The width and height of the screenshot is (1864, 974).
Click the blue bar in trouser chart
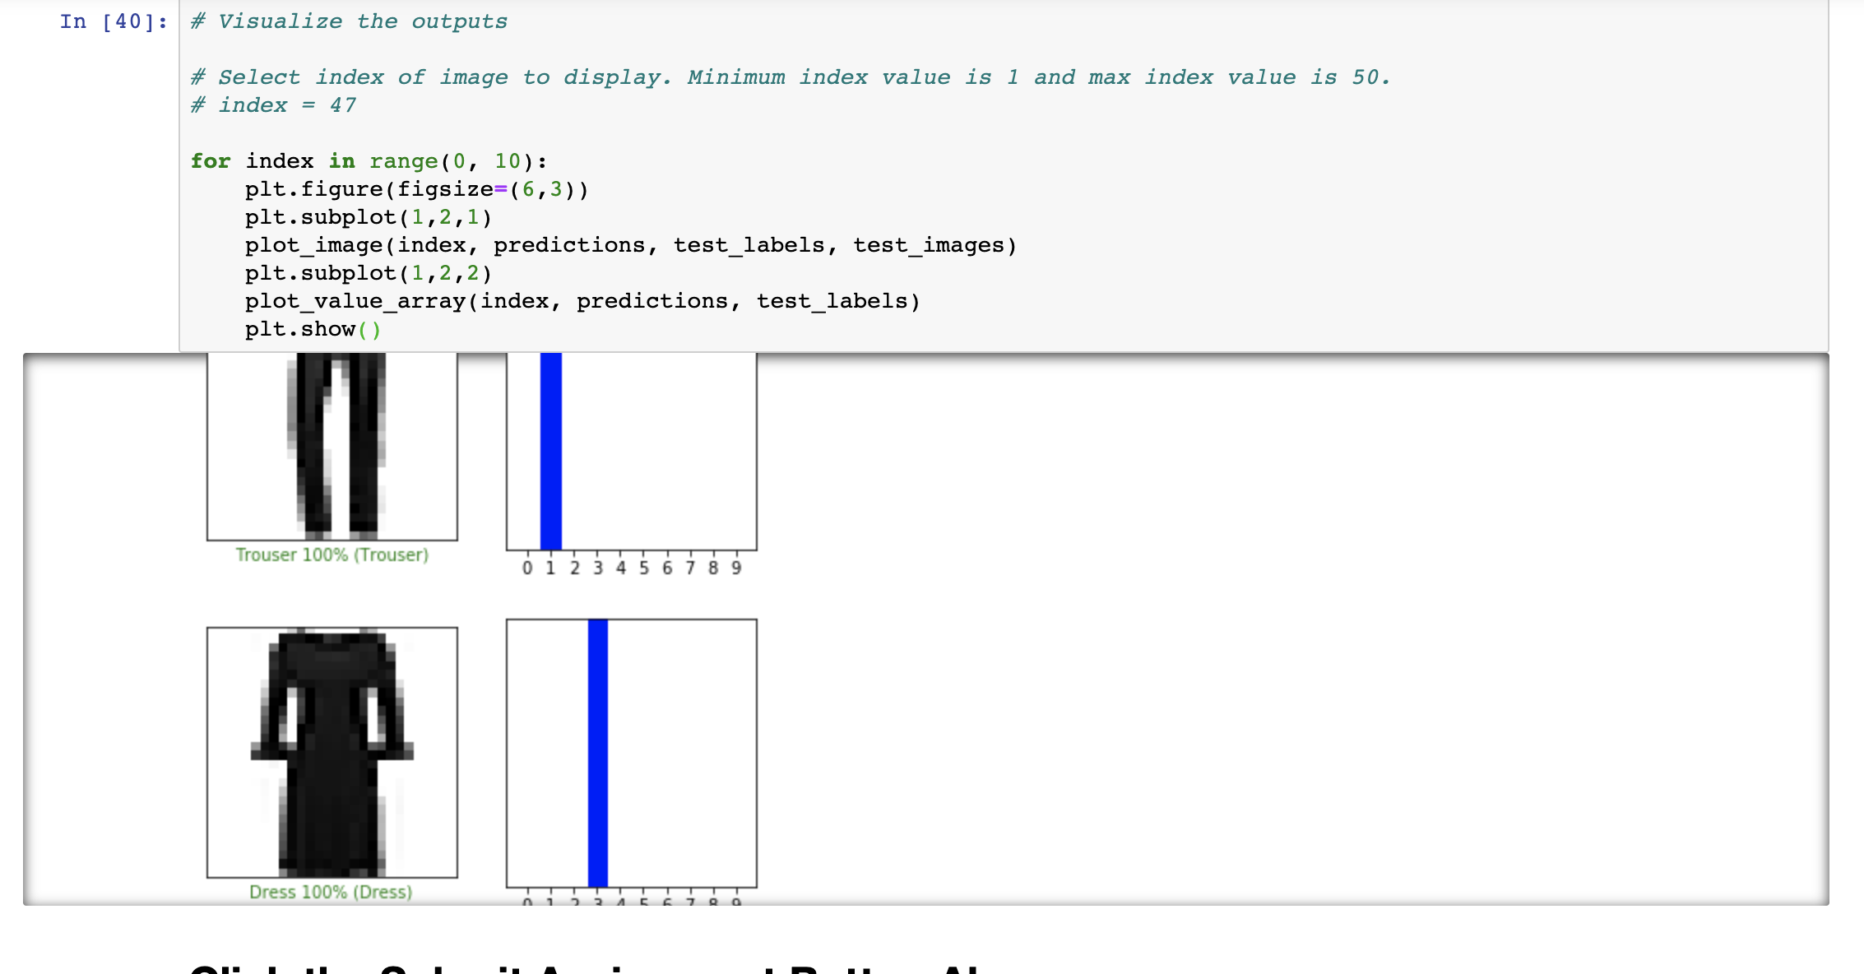pos(550,451)
